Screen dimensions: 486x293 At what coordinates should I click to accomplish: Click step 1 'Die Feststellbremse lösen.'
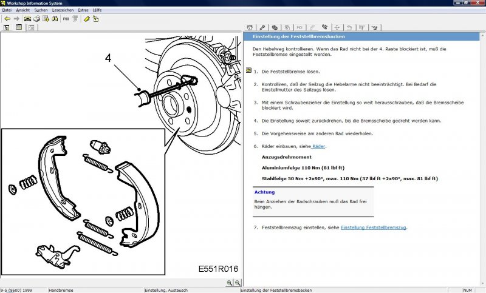(290, 72)
